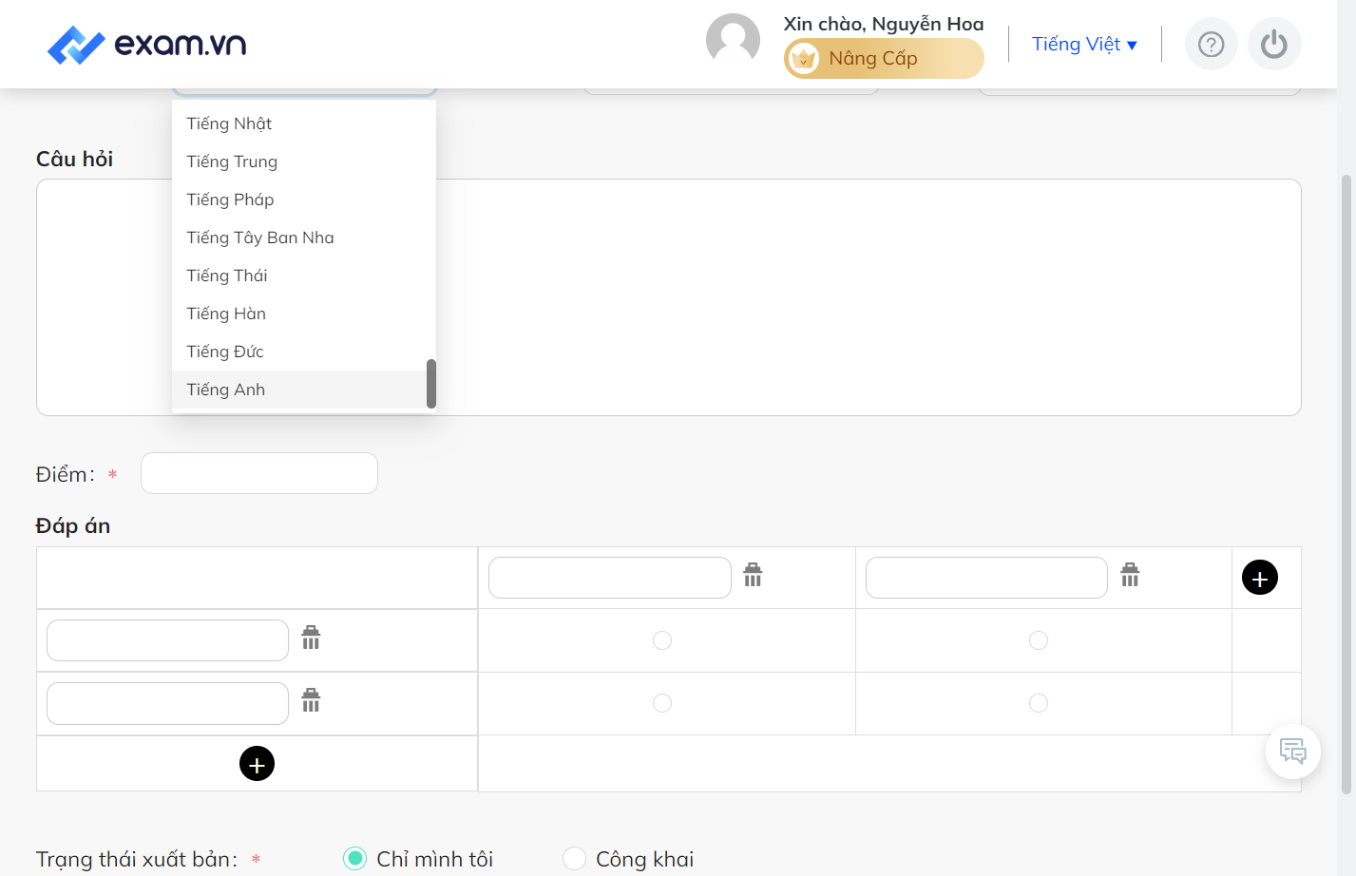The height and width of the screenshot is (876, 1356).
Task: Add a new answer row
Action: click(x=257, y=763)
